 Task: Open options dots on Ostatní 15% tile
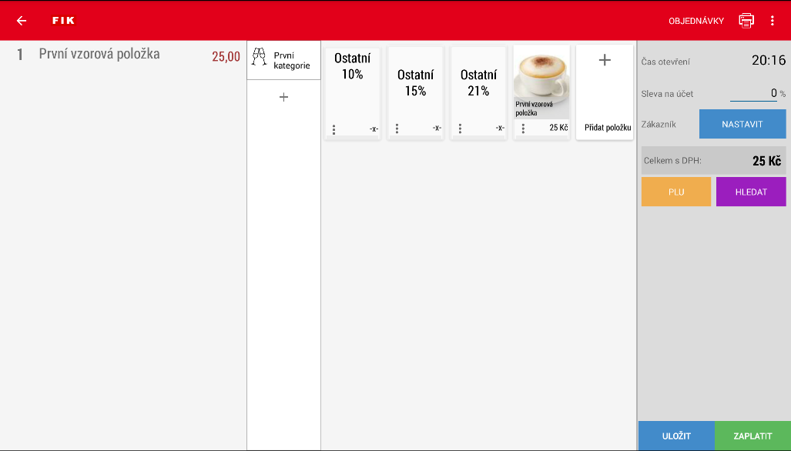pos(397,129)
